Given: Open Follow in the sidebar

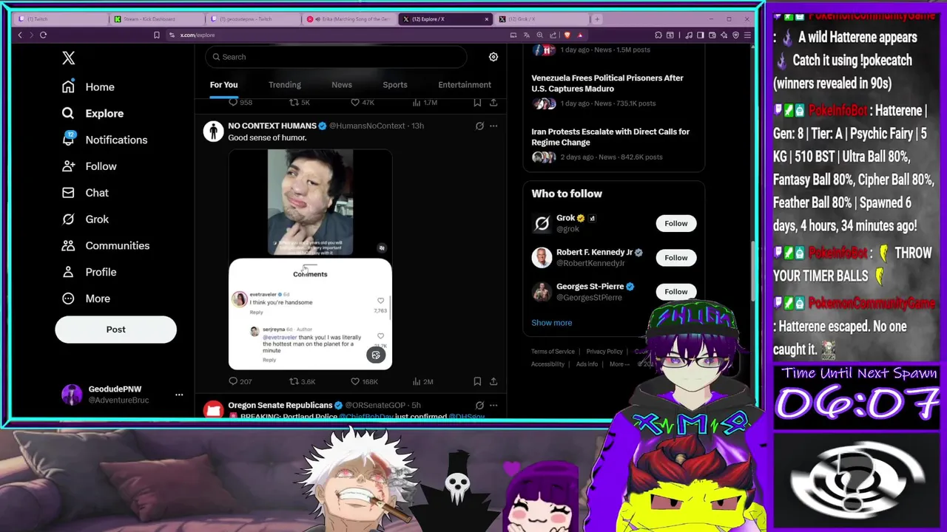Looking at the screenshot, I should click(x=89, y=166).
